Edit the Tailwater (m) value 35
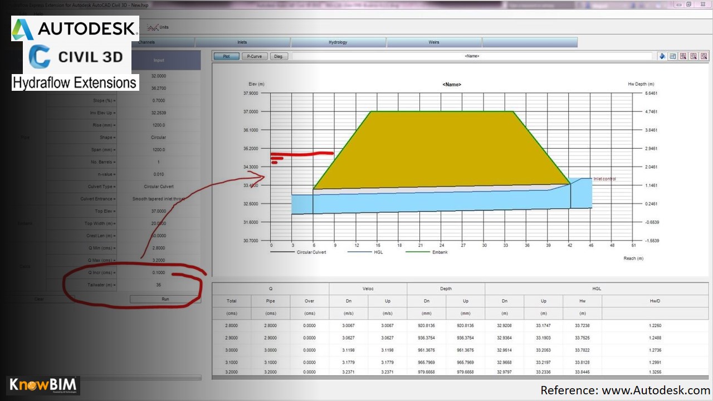The image size is (713, 401). point(159,285)
